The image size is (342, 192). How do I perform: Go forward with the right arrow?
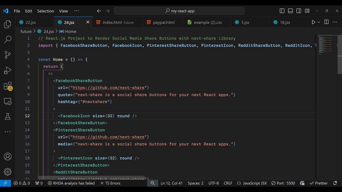tap(107, 11)
